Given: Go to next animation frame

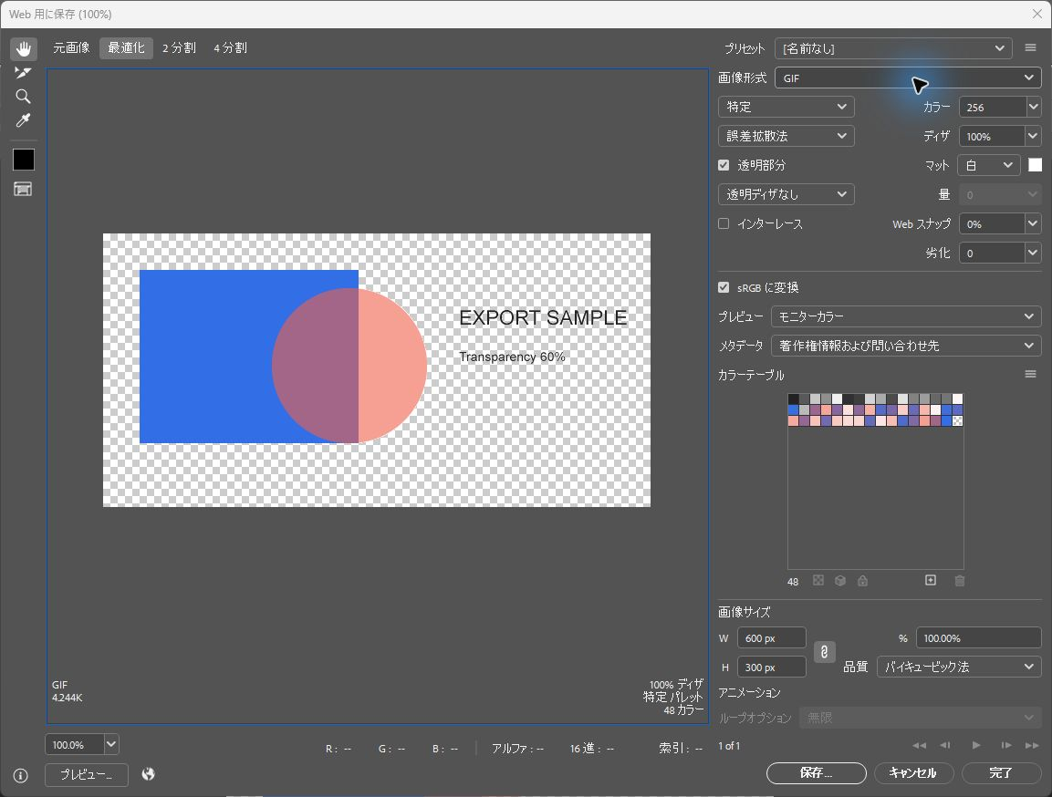Looking at the screenshot, I should click(x=1005, y=745).
